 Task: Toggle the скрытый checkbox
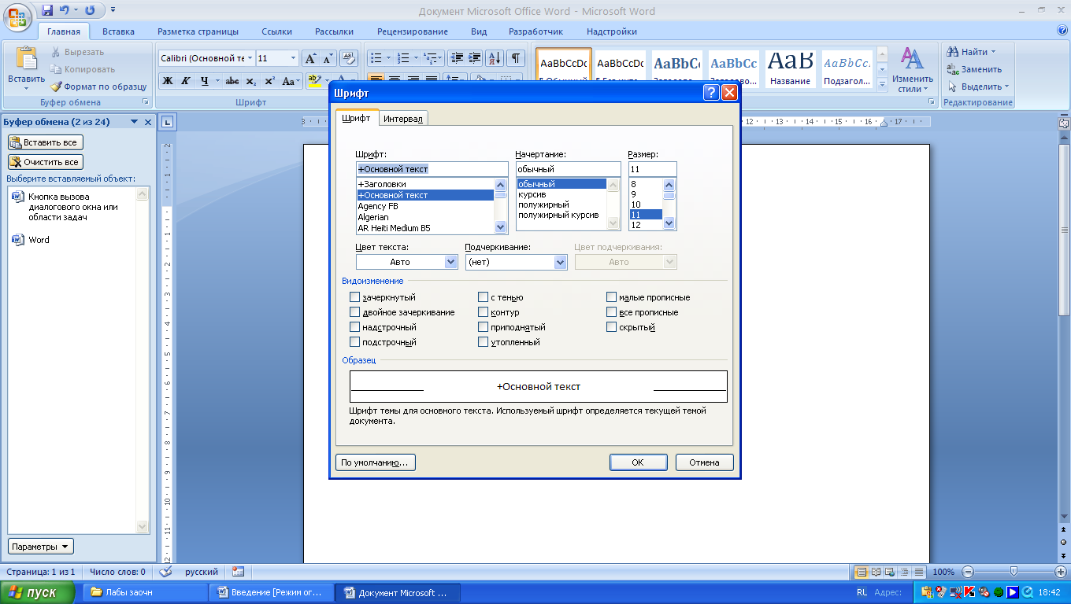611,327
